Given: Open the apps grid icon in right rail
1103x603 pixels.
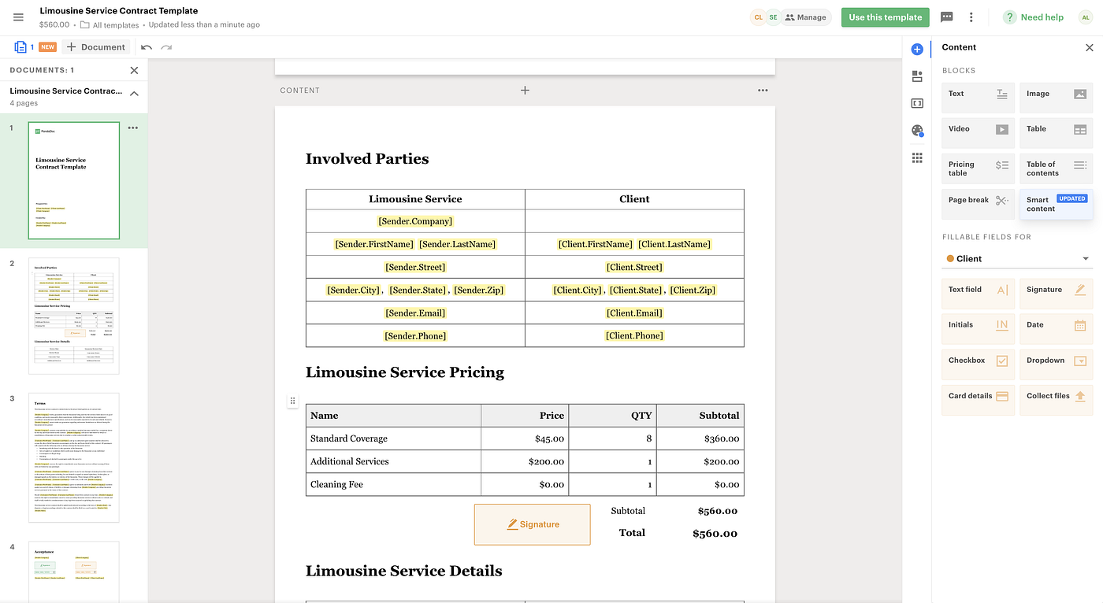Looking at the screenshot, I should pos(916,157).
